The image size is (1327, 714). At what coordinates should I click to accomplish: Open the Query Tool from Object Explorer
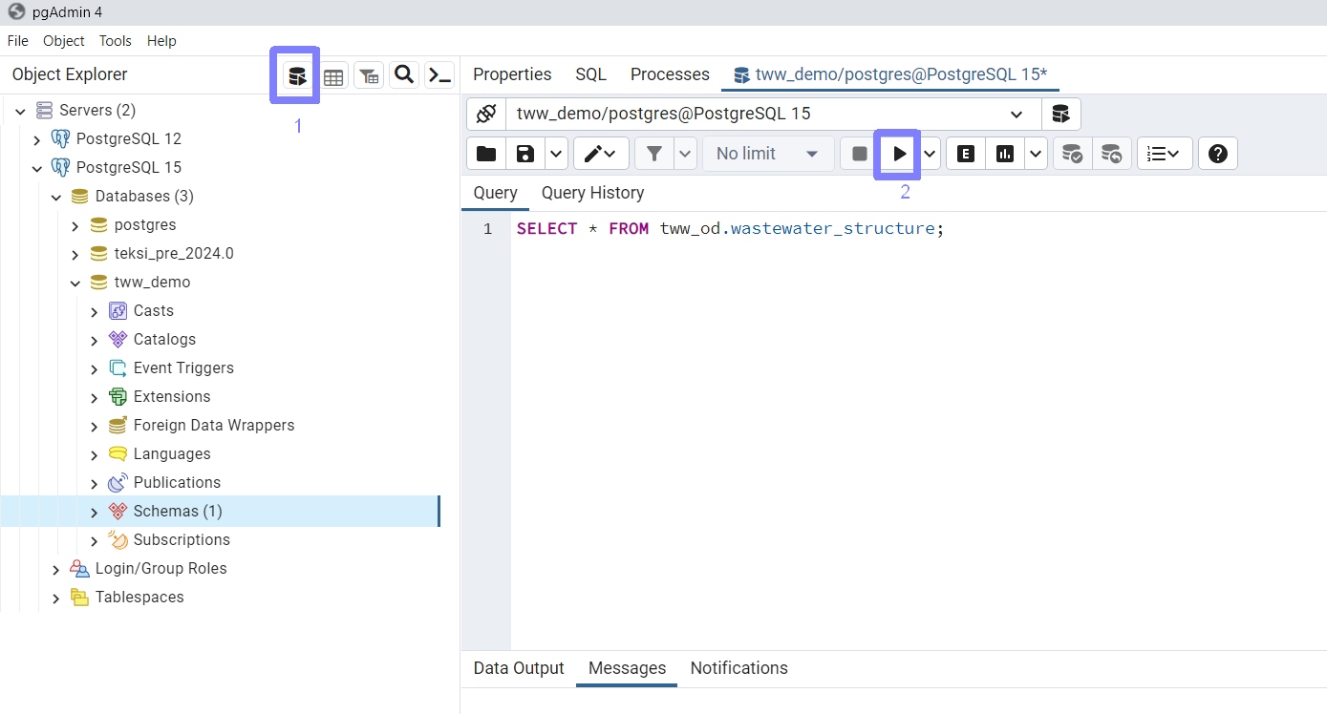pyautogui.click(x=297, y=76)
